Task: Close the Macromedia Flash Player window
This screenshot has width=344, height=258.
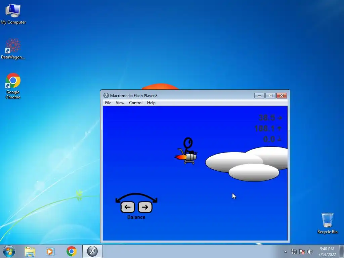Action: (x=282, y=95)
